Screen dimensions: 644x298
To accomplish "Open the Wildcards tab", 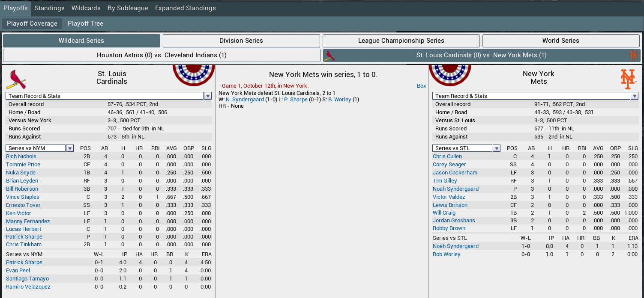I will point(86,8).
